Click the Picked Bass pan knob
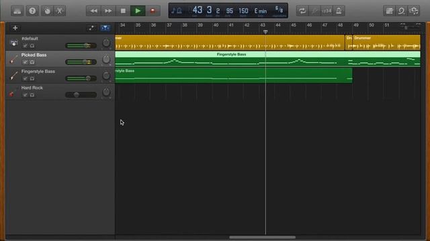This screenshot has height=241, width=430. [106, 60]
